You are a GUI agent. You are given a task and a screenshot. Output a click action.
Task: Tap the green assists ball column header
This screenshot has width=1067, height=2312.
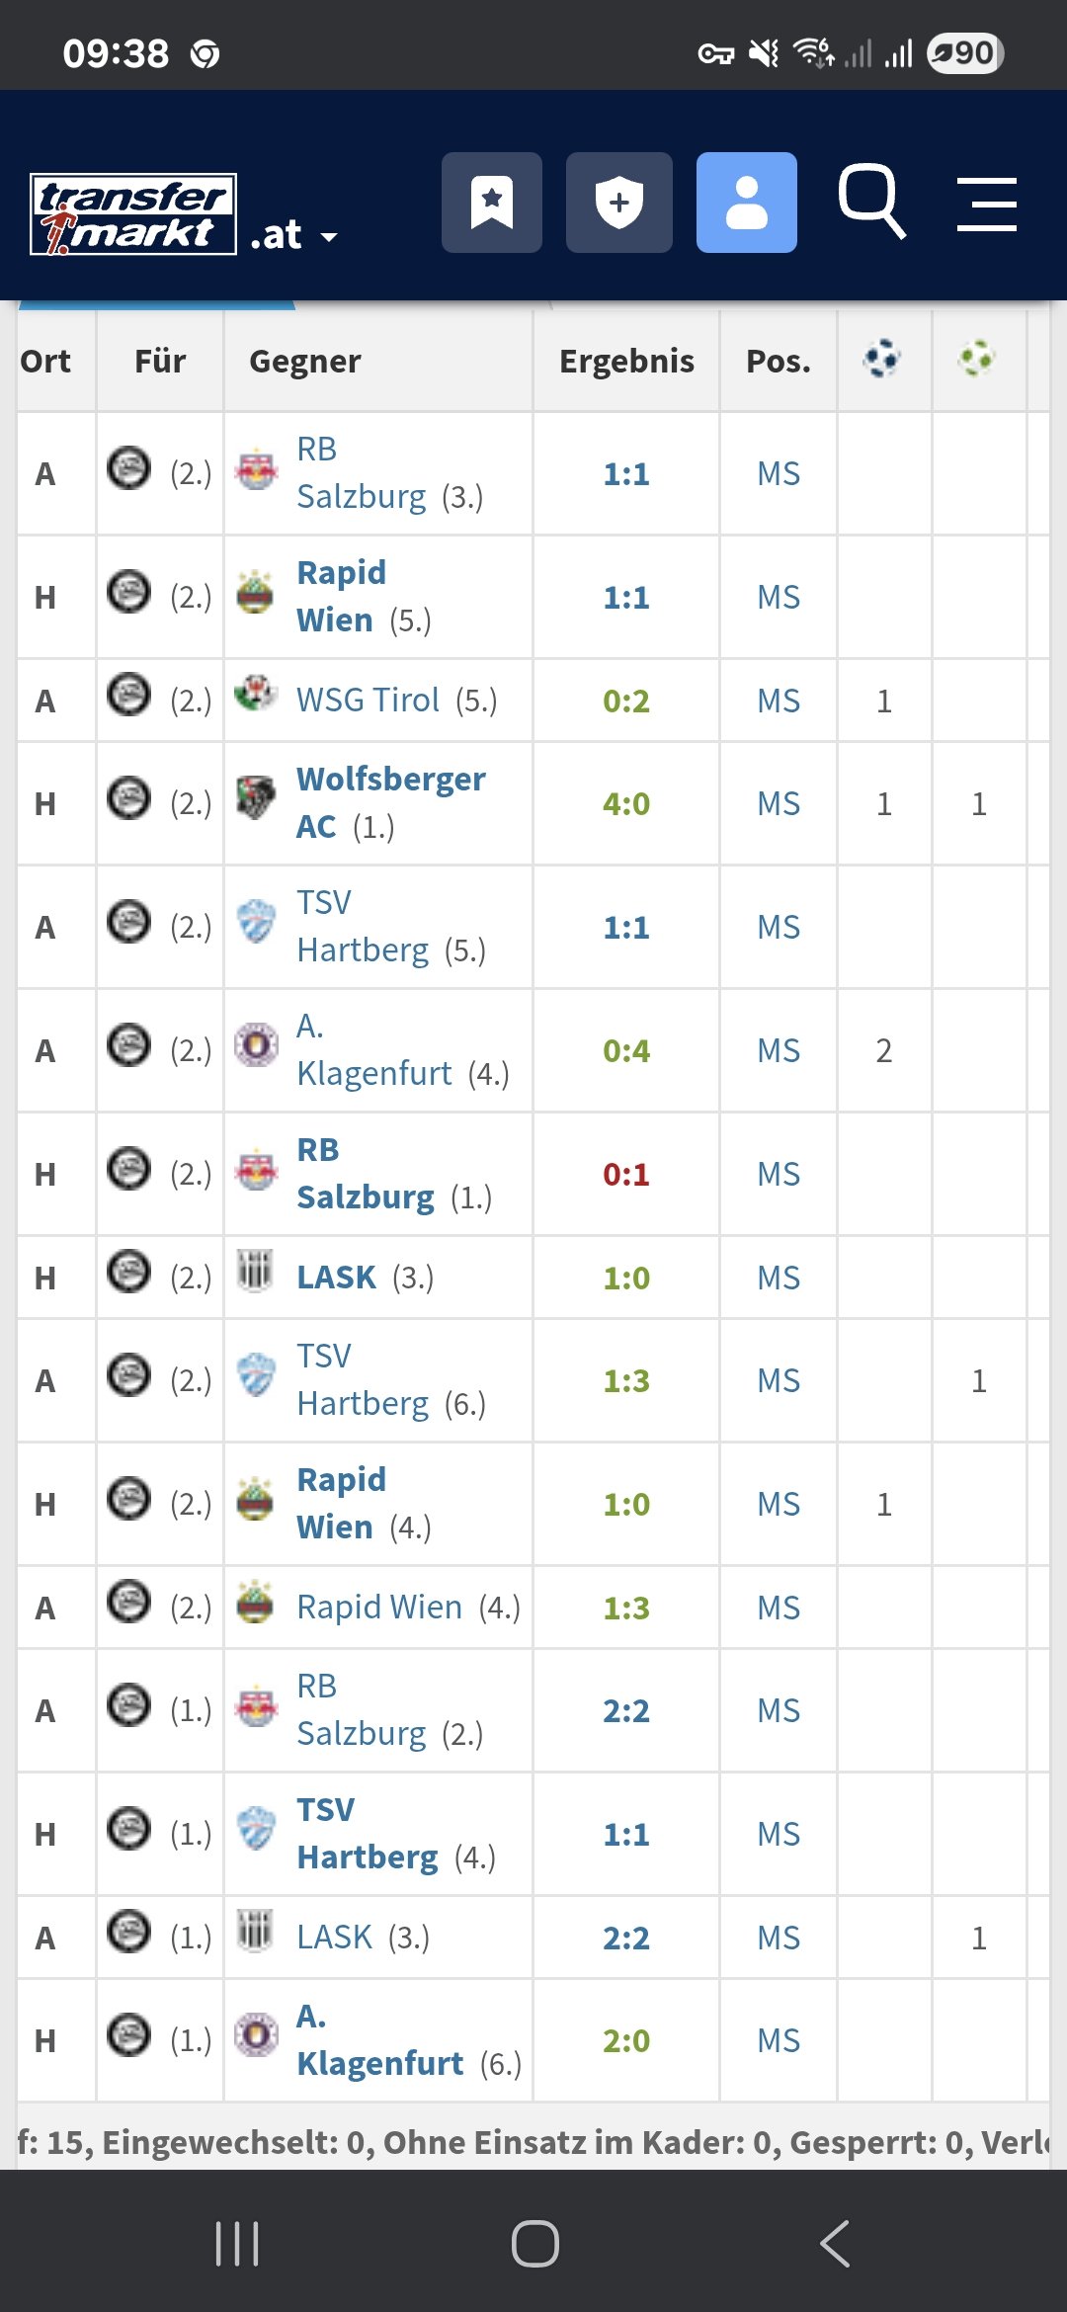click(x=977, y=358)
